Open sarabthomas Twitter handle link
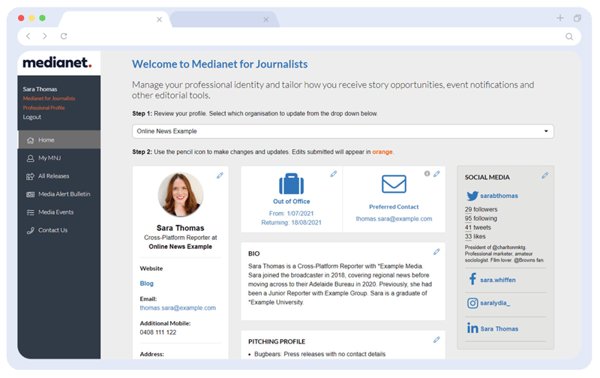 [x=499, y=196]
